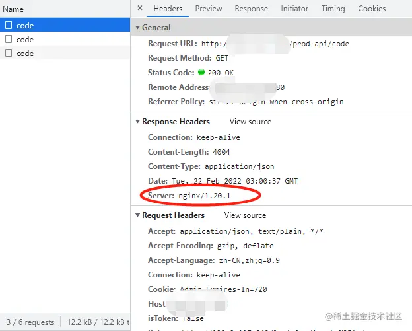Click the Accept-Encoding gzip, deflate value
412x331 pixels.
(x=245, y=246)
